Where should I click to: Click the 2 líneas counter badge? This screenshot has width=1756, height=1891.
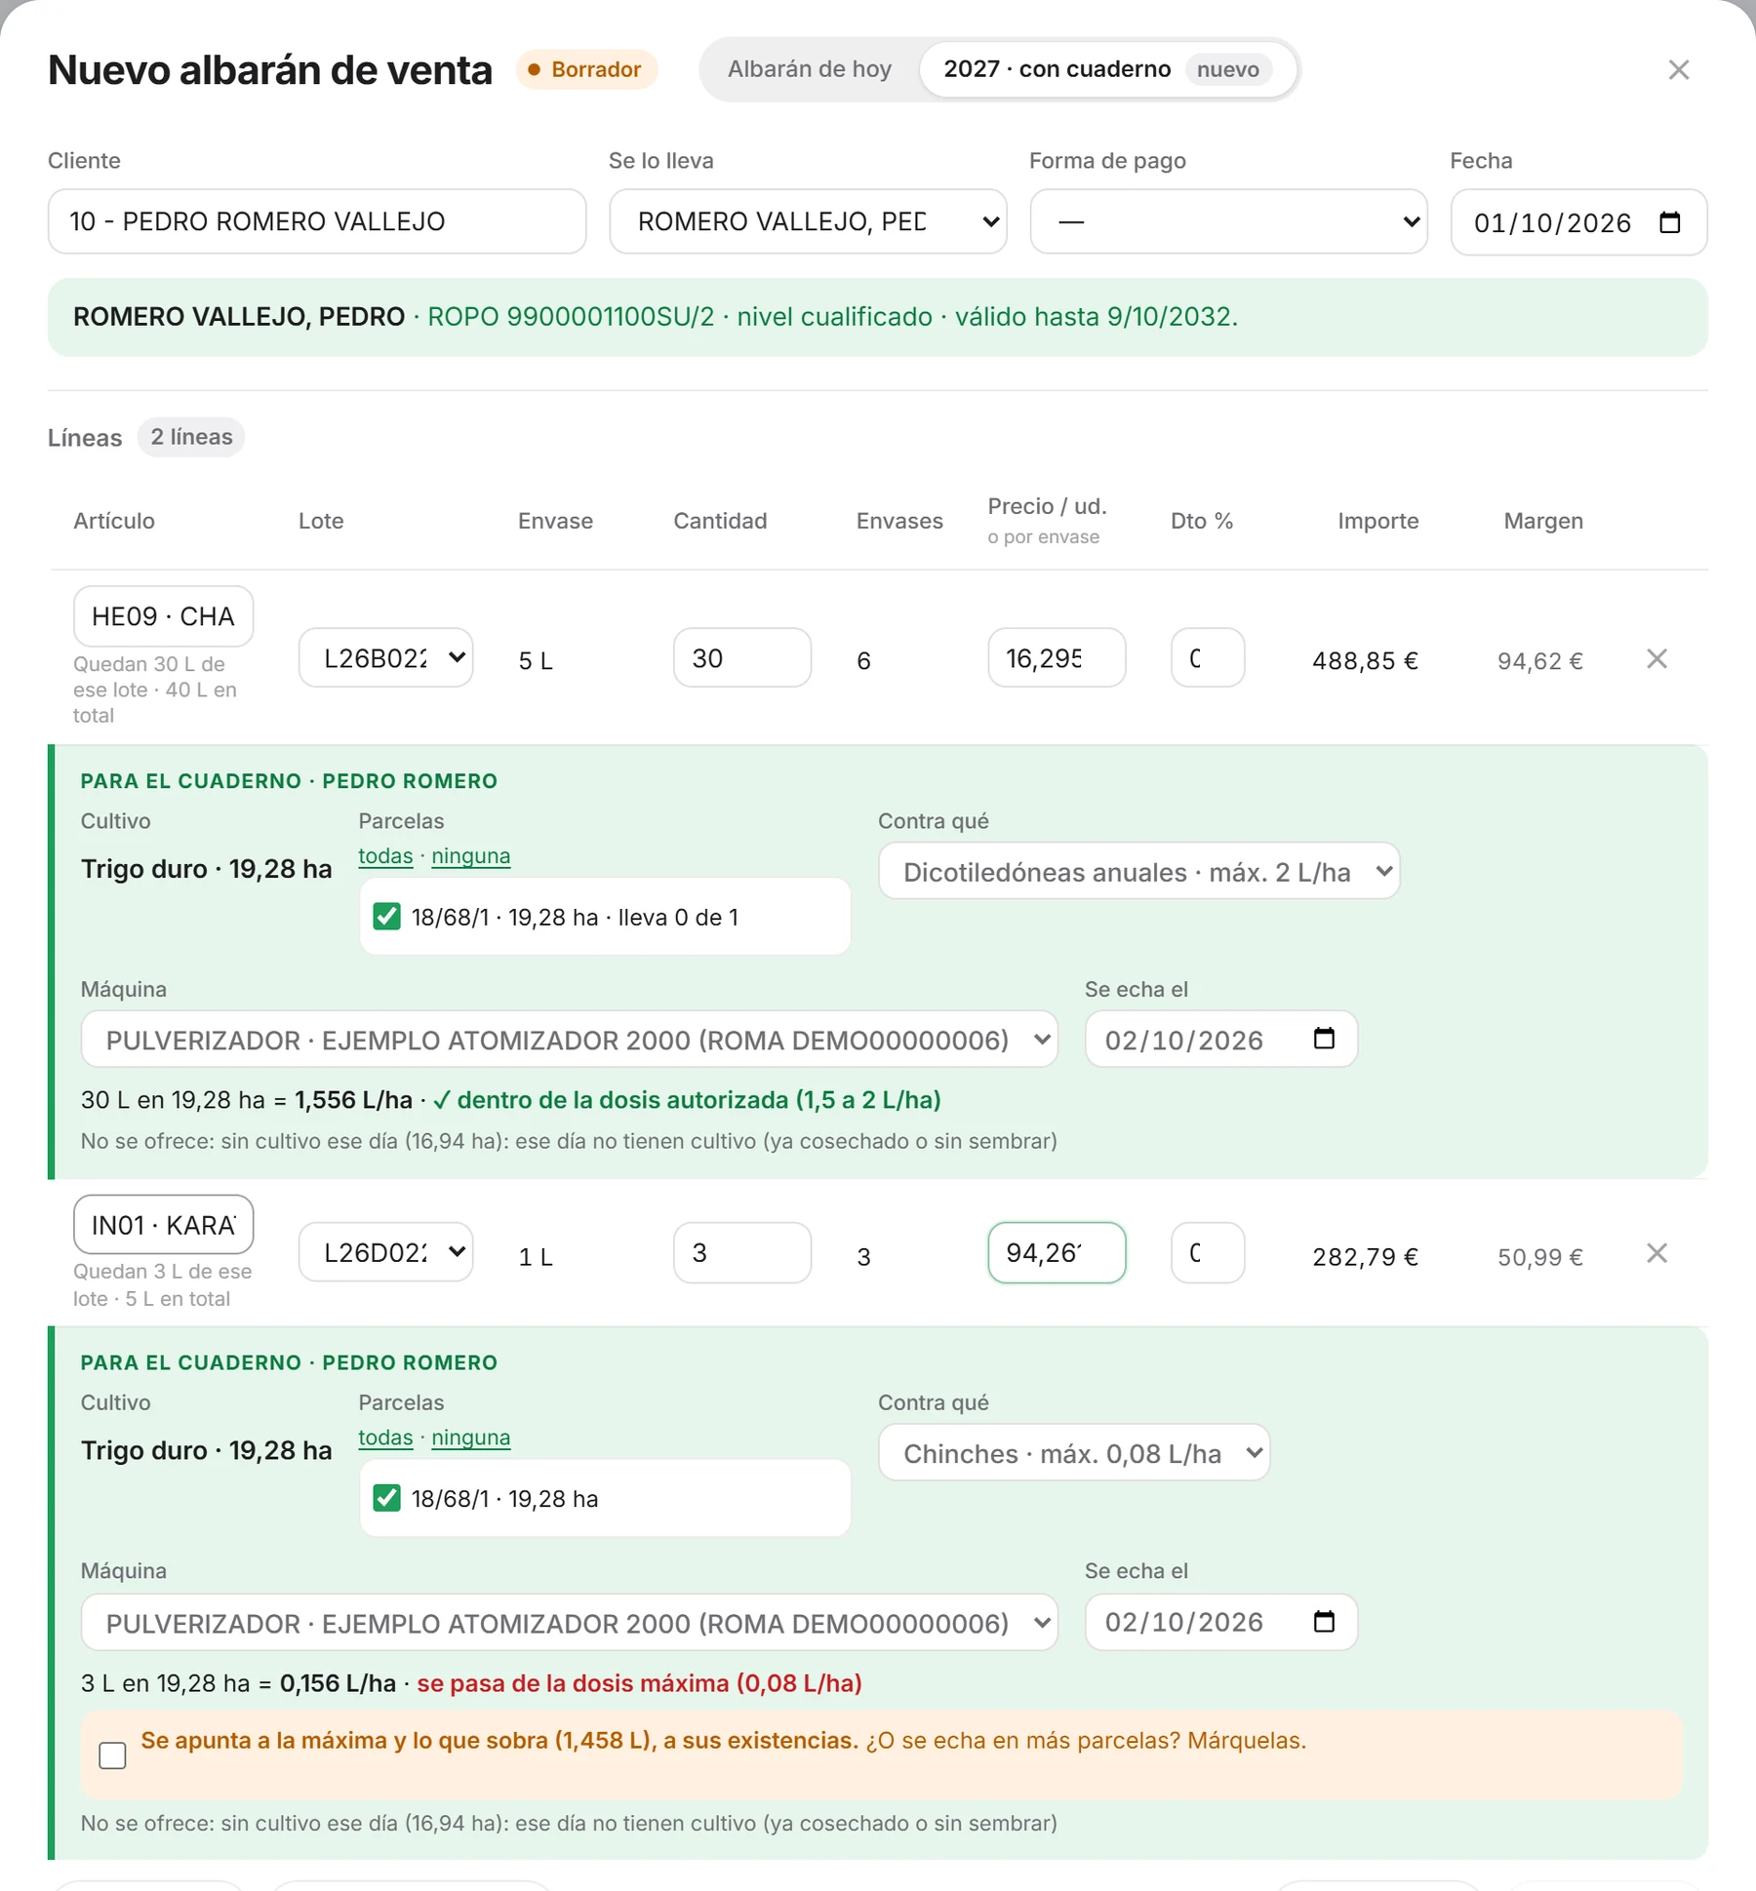(x=191, y=437)
